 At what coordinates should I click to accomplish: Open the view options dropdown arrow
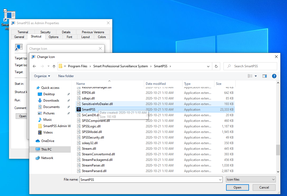pyautogui.click(x=256, y=76)
